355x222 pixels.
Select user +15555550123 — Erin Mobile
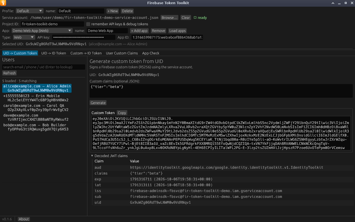coord(36,98)
